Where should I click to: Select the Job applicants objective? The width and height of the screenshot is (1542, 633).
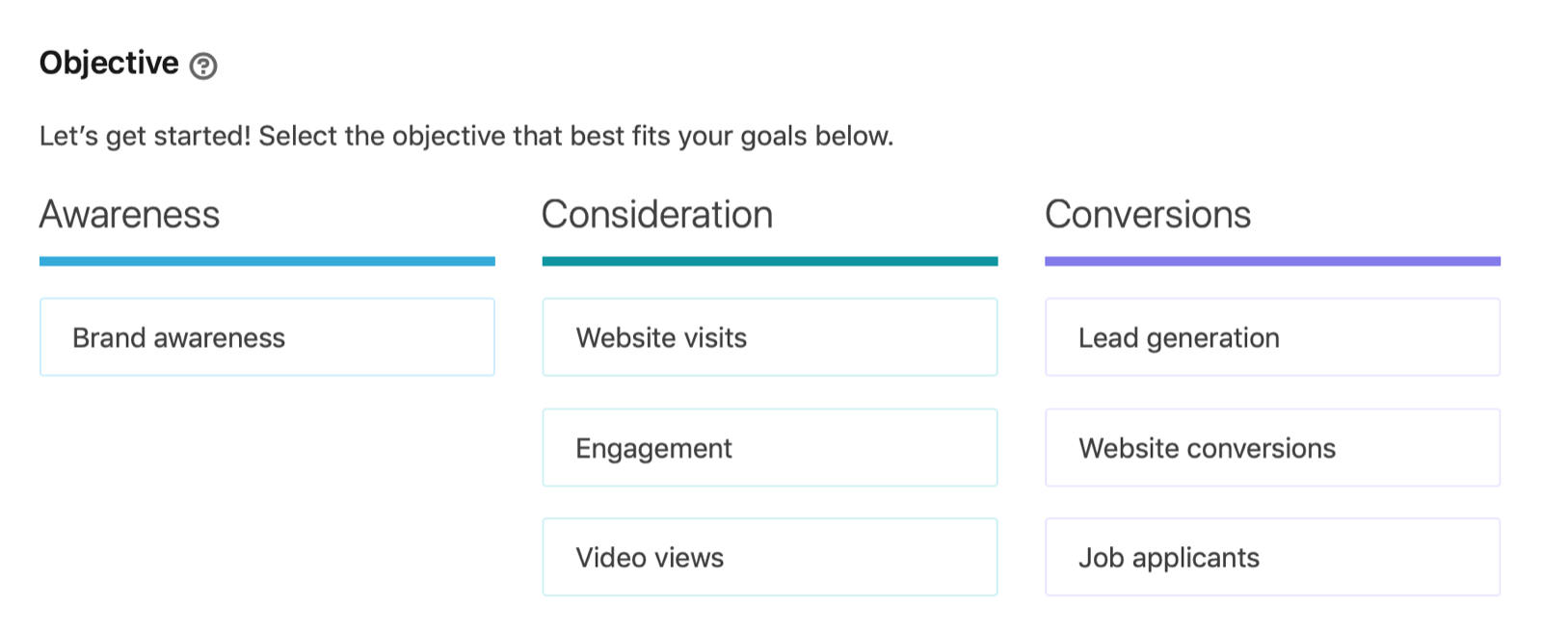1272,557
